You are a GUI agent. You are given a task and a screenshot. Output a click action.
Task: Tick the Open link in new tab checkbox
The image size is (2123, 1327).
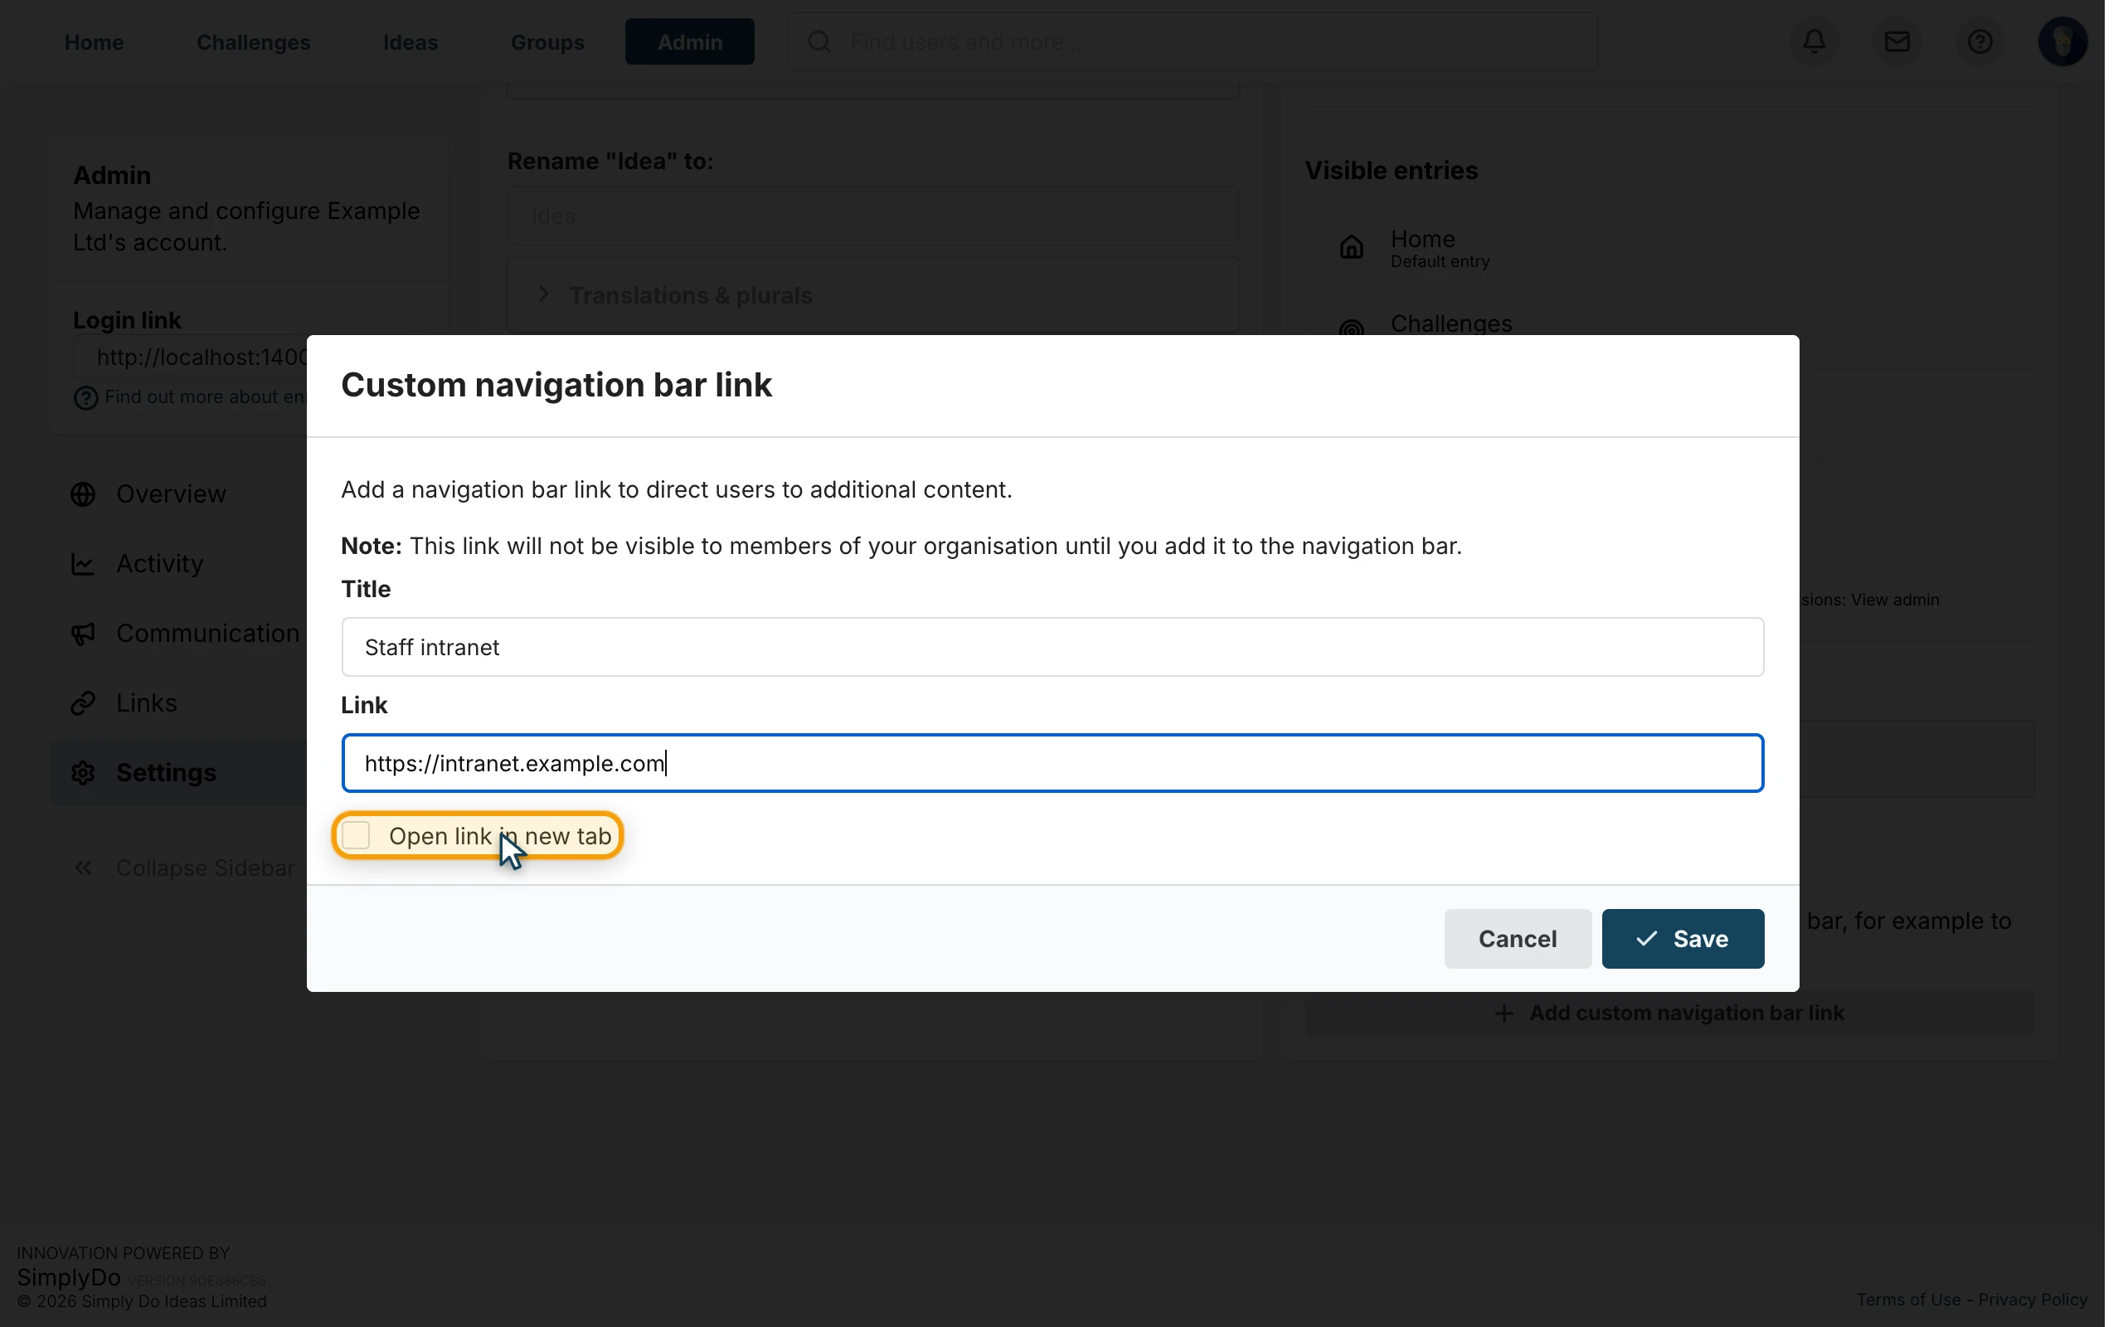click(x=356, y=835)
